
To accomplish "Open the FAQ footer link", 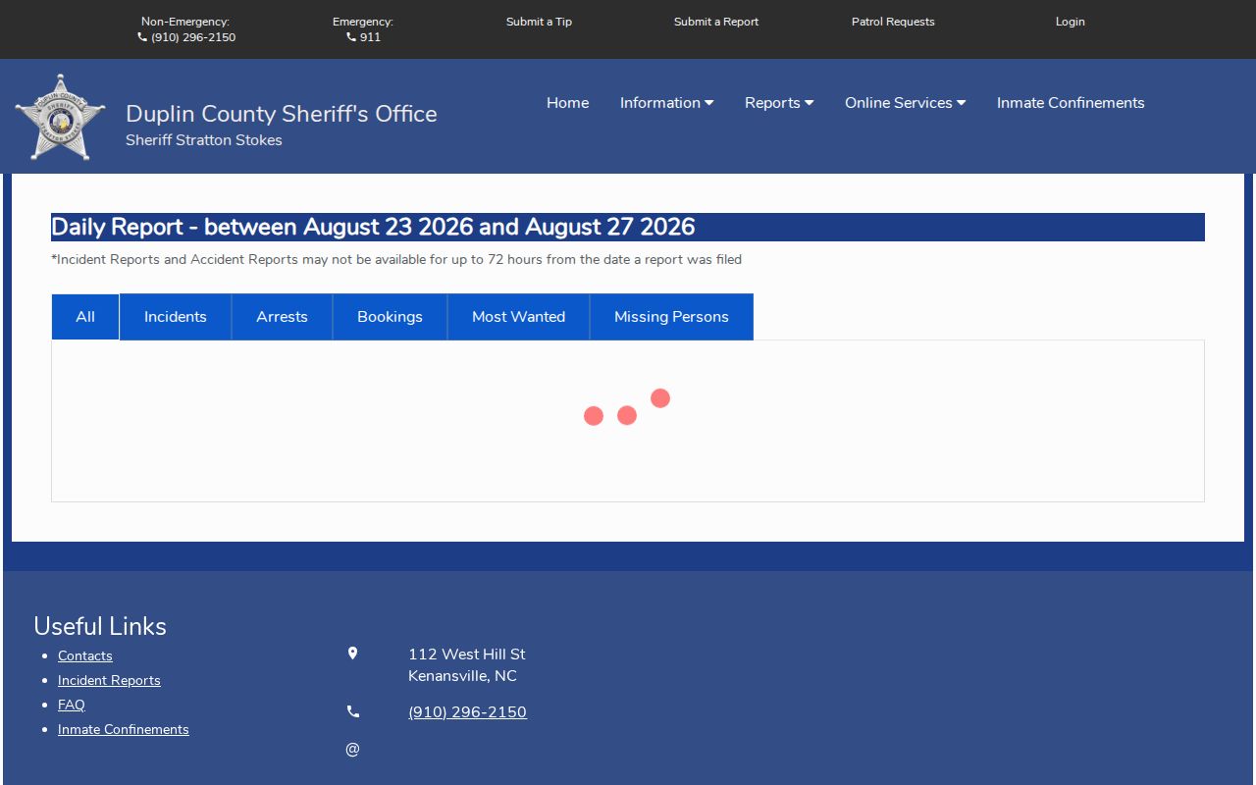I will [72, 705].
